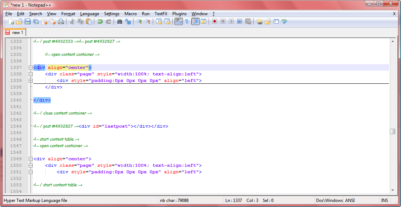Open the Edit menu
This screenshot has width=401, height=207.
click(x=21, y=14)
